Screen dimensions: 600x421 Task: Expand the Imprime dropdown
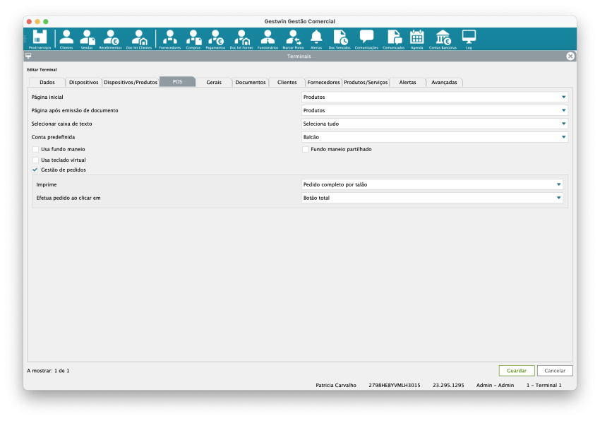point(432,185)
